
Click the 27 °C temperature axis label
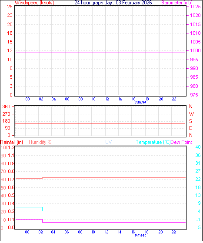click(198, 171)
